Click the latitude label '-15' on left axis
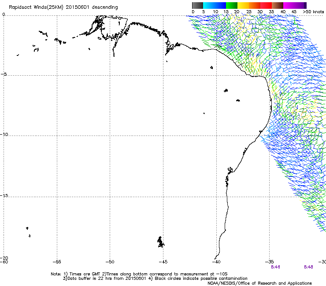The height and width of the screenshot is (286, 326). click(x=4, y=195)
